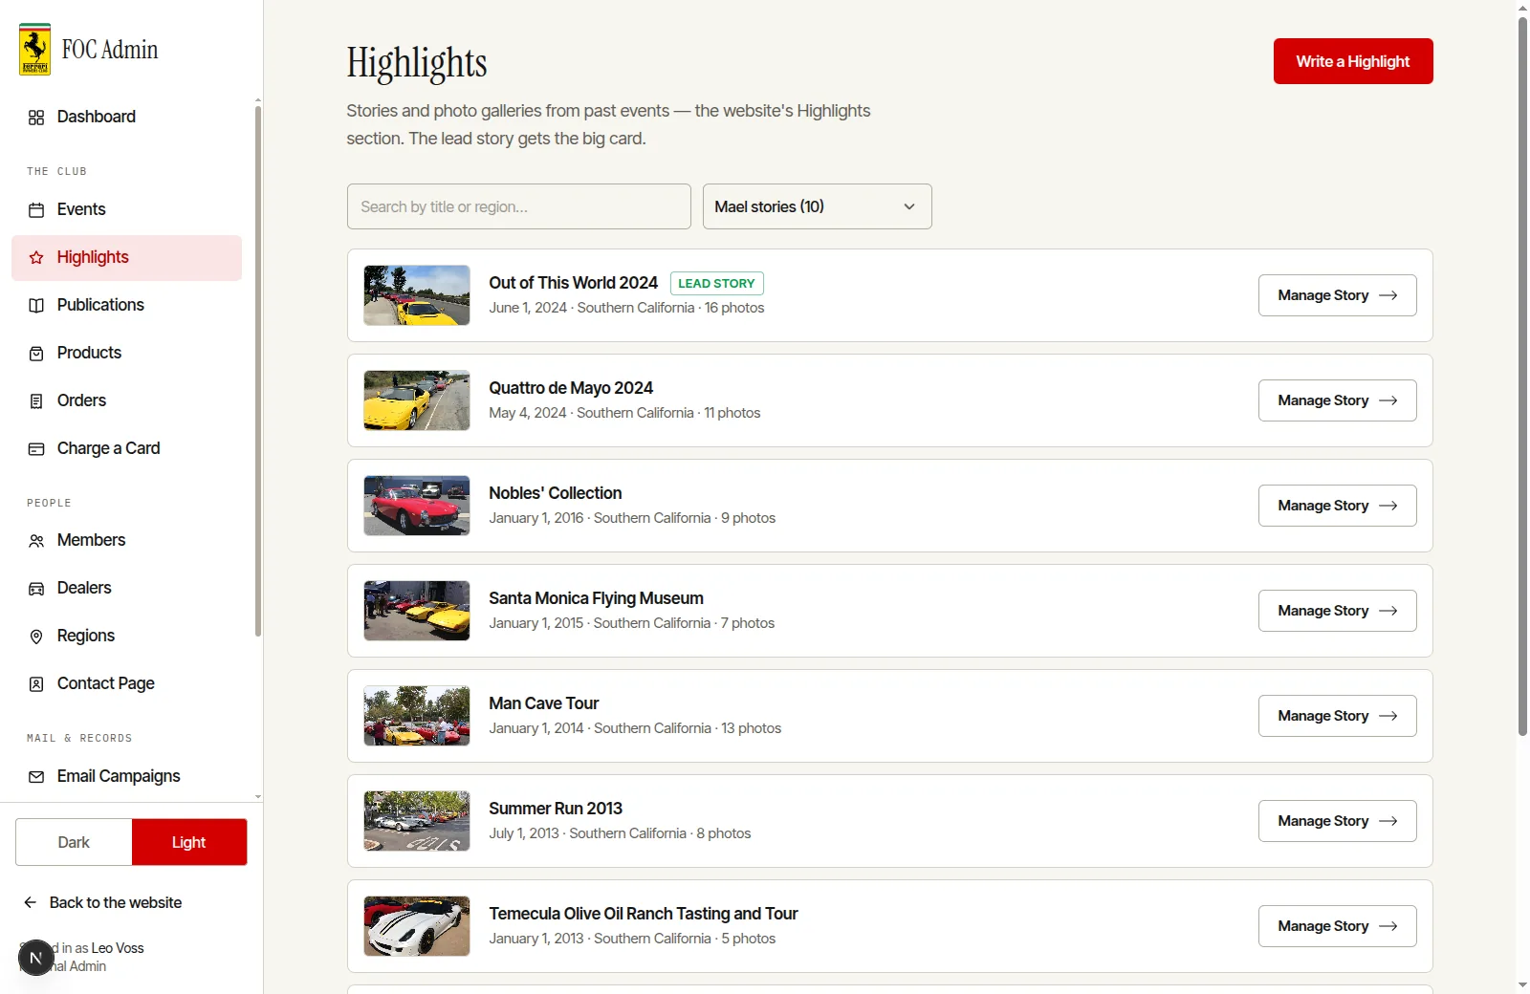This screenshot has width=1530, height=994.
Task: Click the Charge a Card icon
Action: click(x=36, y=449)
